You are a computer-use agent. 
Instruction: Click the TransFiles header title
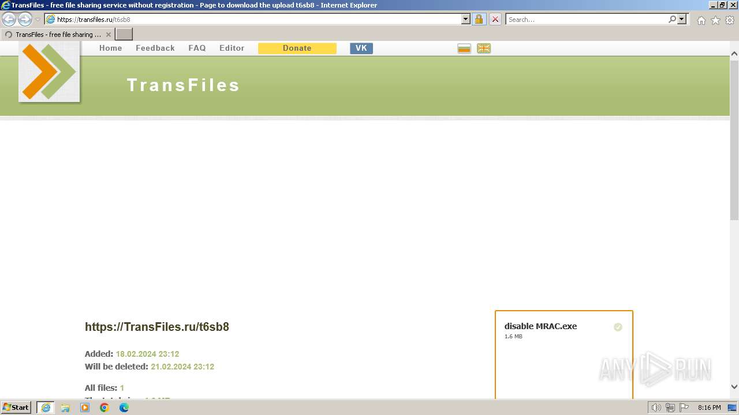(184, 85)
